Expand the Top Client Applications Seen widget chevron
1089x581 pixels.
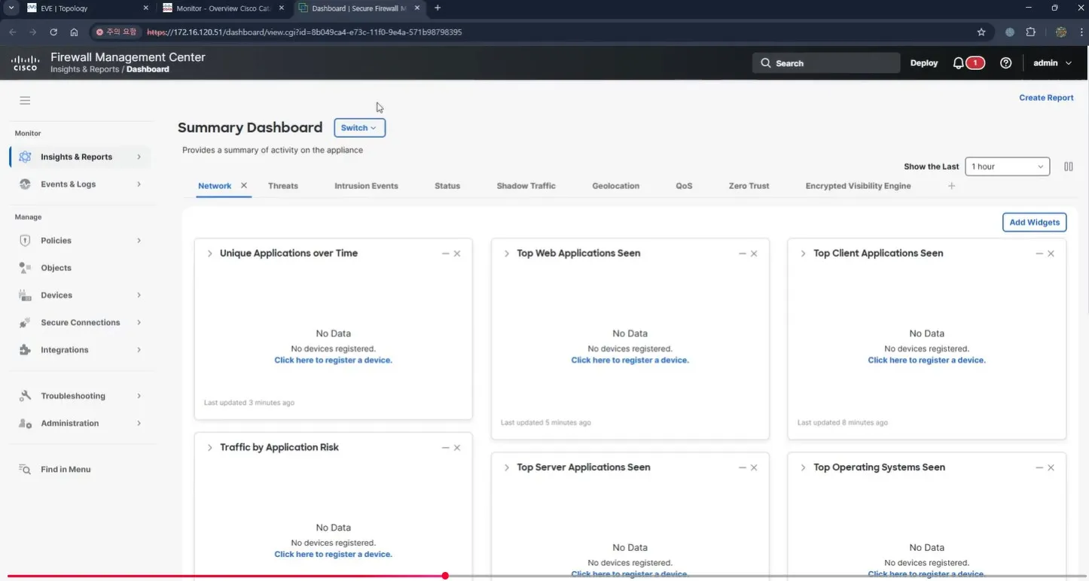[803, 254]
